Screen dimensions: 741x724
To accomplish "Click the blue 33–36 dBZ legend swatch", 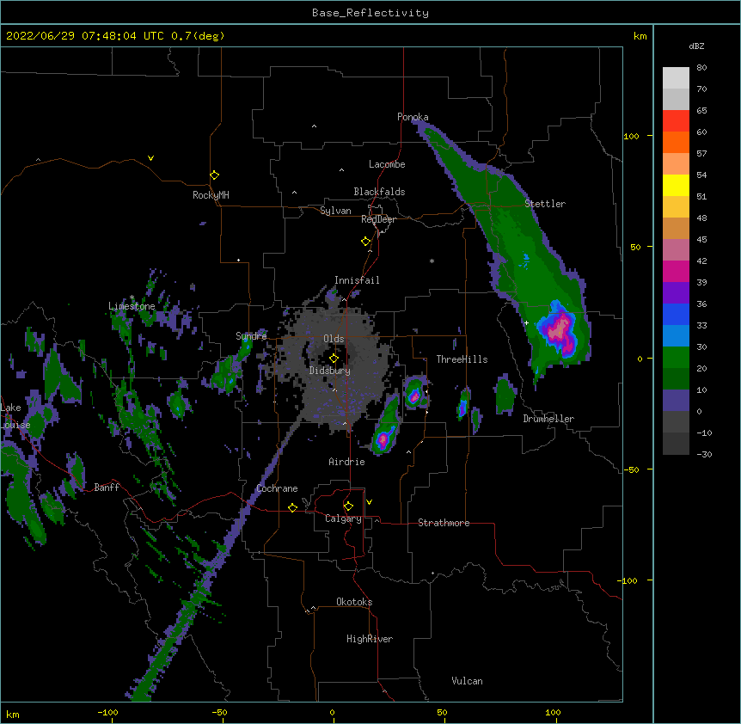I will [x=676, y=314].
